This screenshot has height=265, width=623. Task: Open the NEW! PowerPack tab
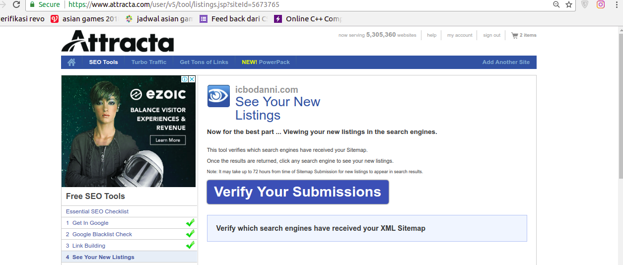click(x=266, y=62)
